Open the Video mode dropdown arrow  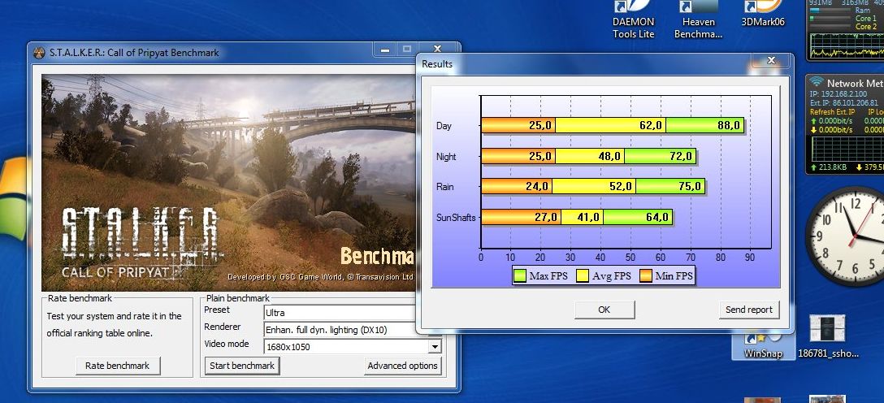pyautogui.click(x=434, y=347)
